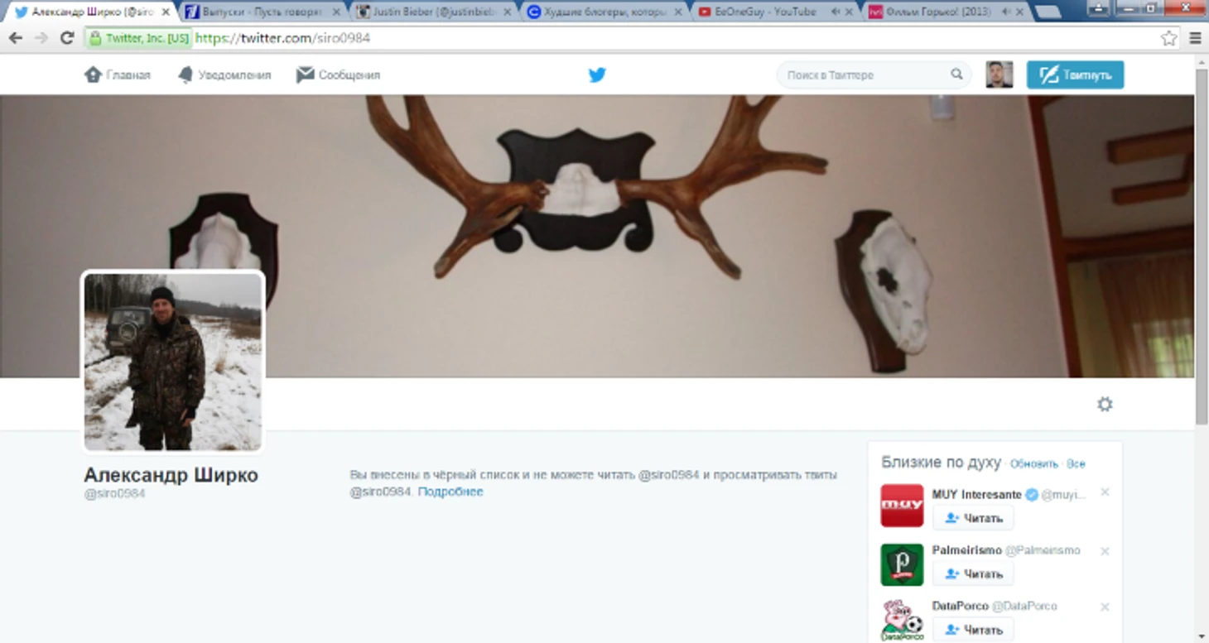Screen dimensions: 1209x643
Task: Close the Justin Bieber tab
Action: click(x=507, y=12)
